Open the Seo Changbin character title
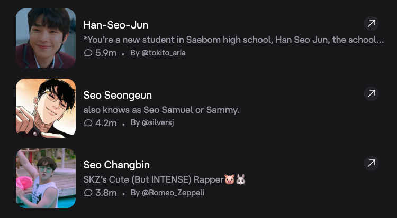 [x=116, y=165]
